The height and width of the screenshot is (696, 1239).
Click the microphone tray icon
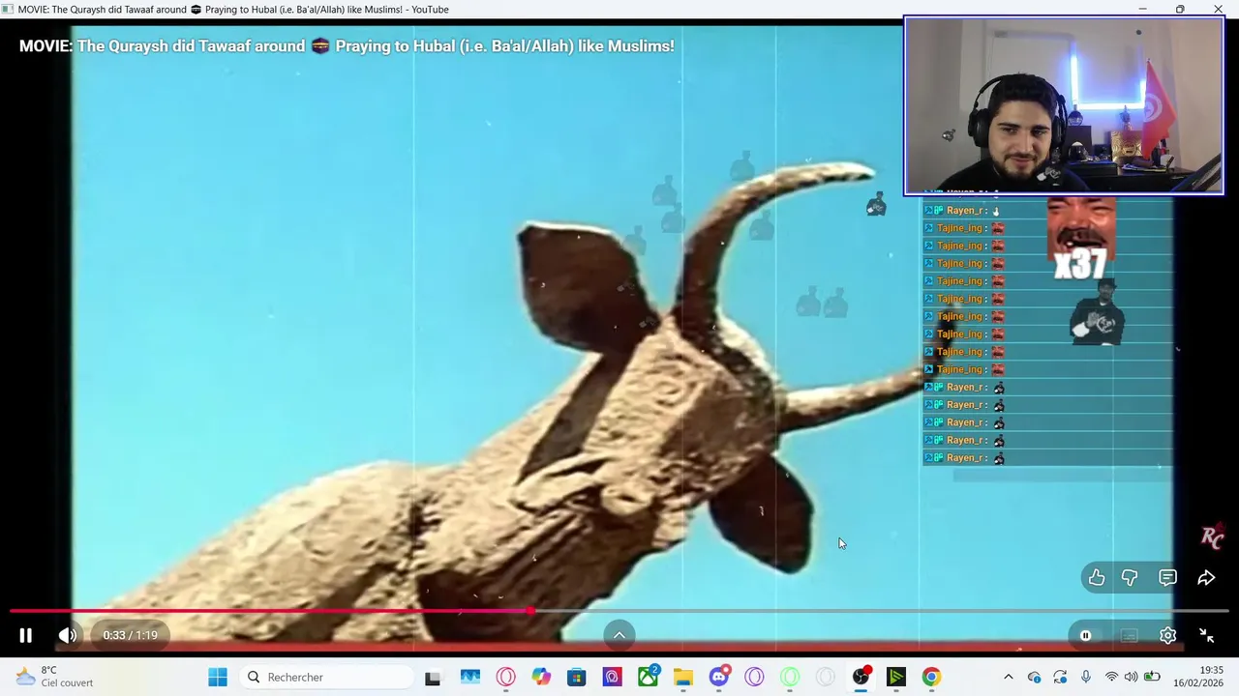1086,677
